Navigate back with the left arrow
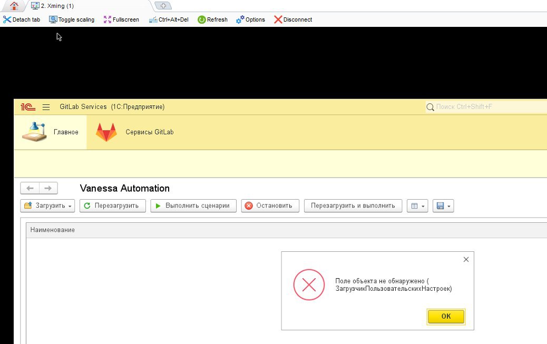The height and width of the screenshot is (344, 547). click(30, 189)
